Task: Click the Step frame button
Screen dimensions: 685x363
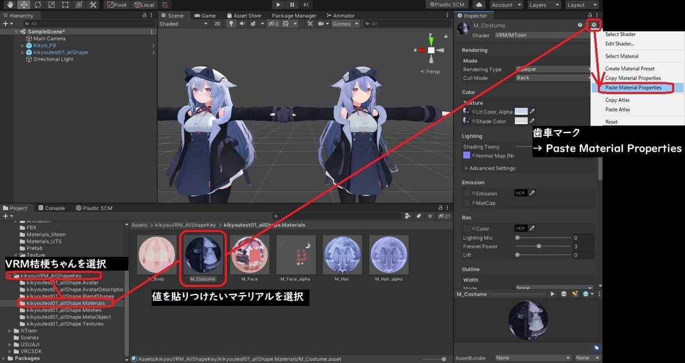Action: (307, 5)
